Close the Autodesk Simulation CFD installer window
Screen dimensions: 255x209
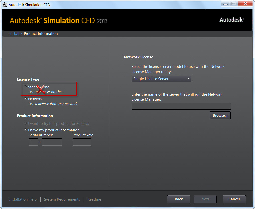click(x=246, y=4)
